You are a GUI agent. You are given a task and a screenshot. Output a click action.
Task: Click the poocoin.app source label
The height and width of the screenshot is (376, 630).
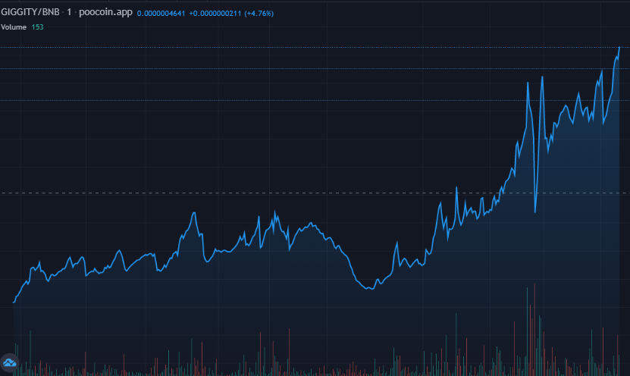[x=105, y=12]
